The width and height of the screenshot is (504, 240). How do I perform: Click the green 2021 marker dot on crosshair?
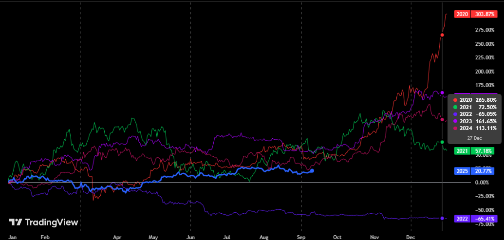tap(442, 142)
